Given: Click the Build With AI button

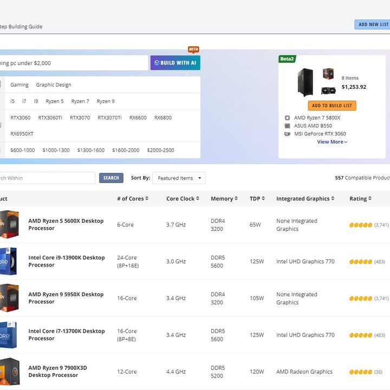Looking at the screenshot, I should coord(175,63).
